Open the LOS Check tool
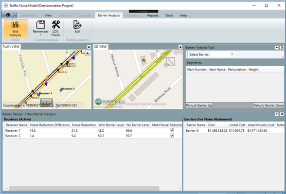The width and height of the screenshot is (286, 194). tap(55, 28)
